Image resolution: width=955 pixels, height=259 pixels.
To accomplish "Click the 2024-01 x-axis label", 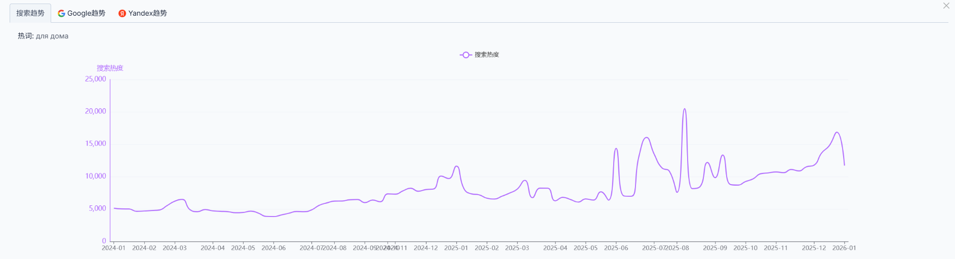I will (113, 248).
